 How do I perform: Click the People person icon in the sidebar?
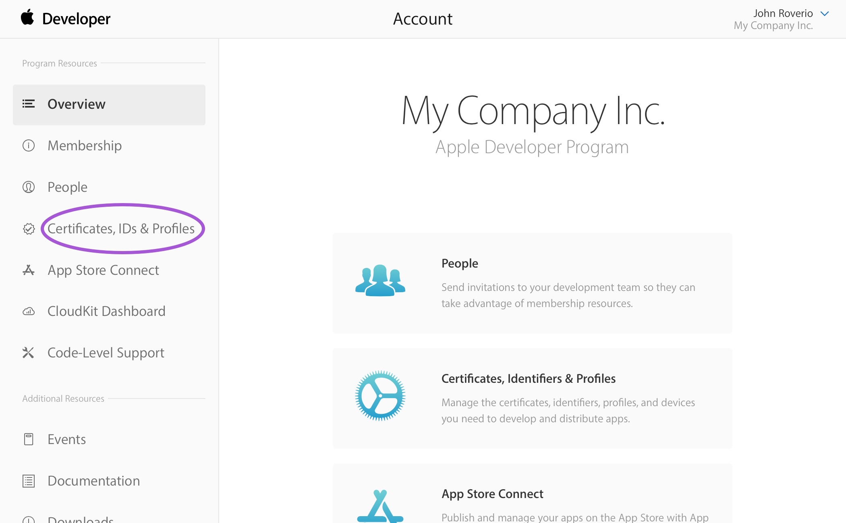click(29, 187)
